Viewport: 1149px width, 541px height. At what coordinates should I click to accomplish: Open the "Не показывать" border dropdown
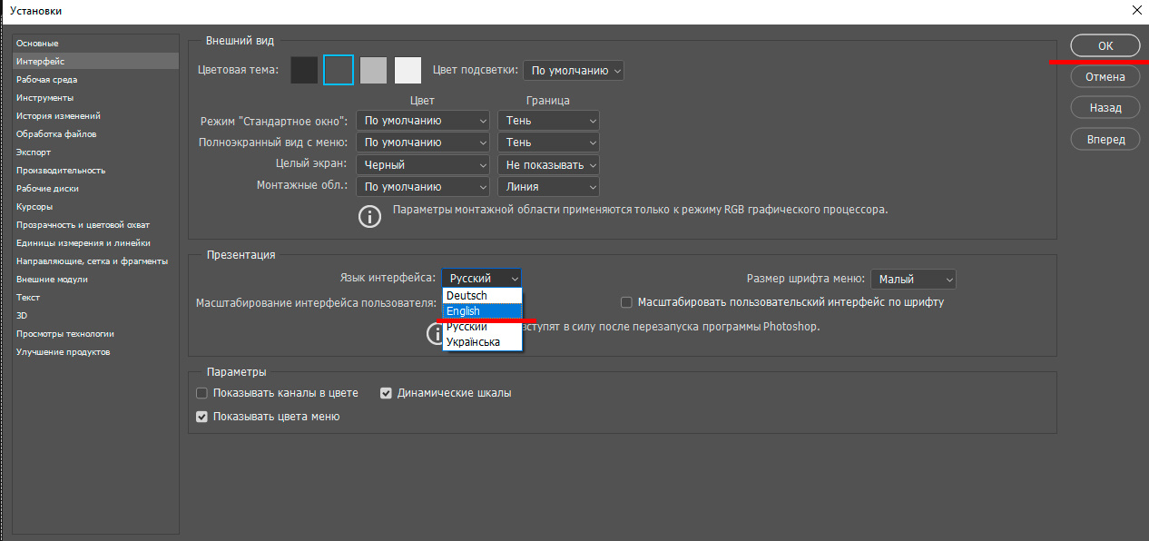(x=548, y=163)
